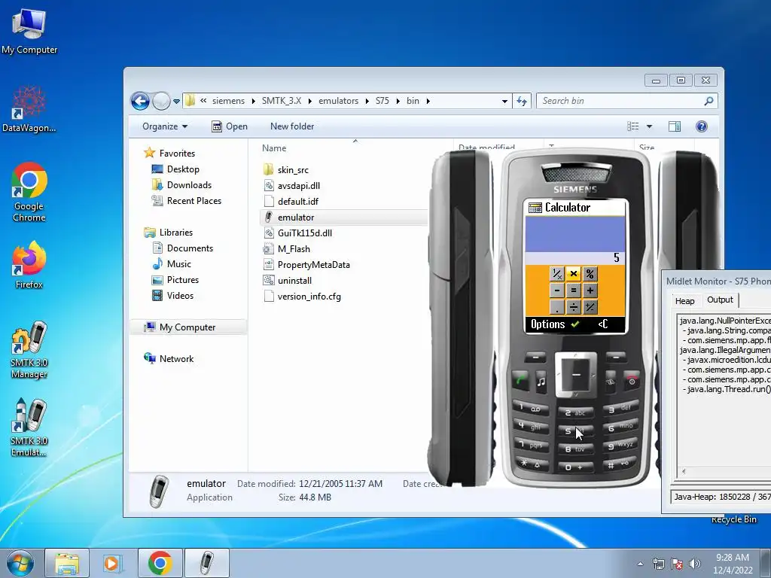Hit the music note key on phone

point(541,381)
